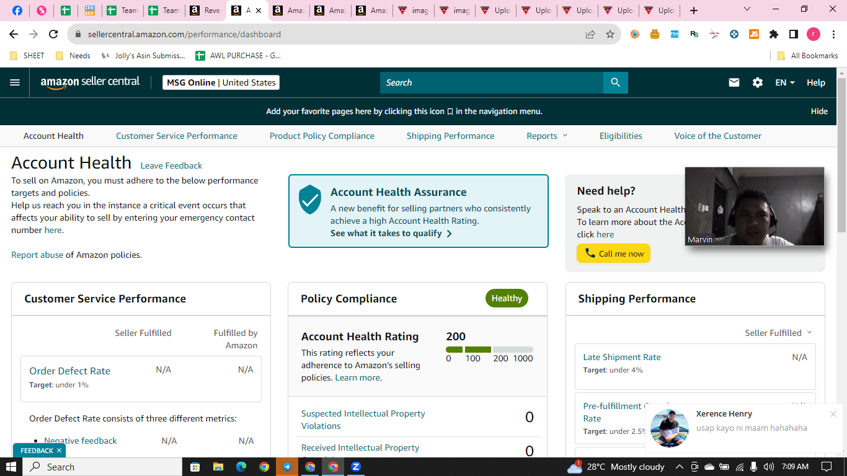Hide the favorite pages banner

coord(819,112)
